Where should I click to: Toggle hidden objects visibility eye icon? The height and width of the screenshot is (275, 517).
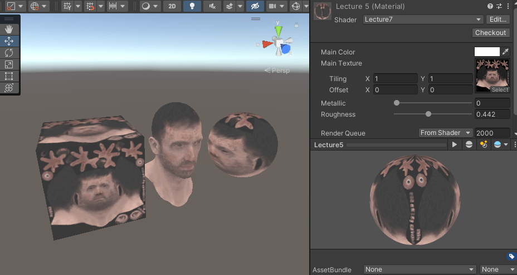pyautogui.click(x=255, y=6)
